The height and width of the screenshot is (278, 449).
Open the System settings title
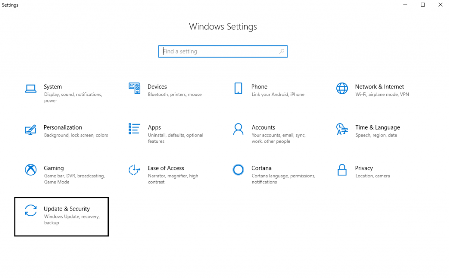click(53, 87)
